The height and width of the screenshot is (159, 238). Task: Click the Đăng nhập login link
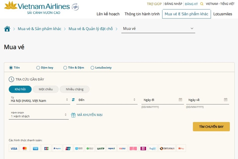pyautogui.click(x=173, y=4)
